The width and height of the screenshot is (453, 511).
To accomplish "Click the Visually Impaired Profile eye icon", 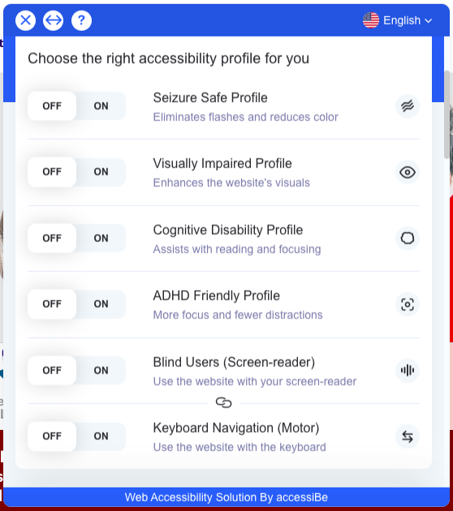I will [x=408, y=172].
